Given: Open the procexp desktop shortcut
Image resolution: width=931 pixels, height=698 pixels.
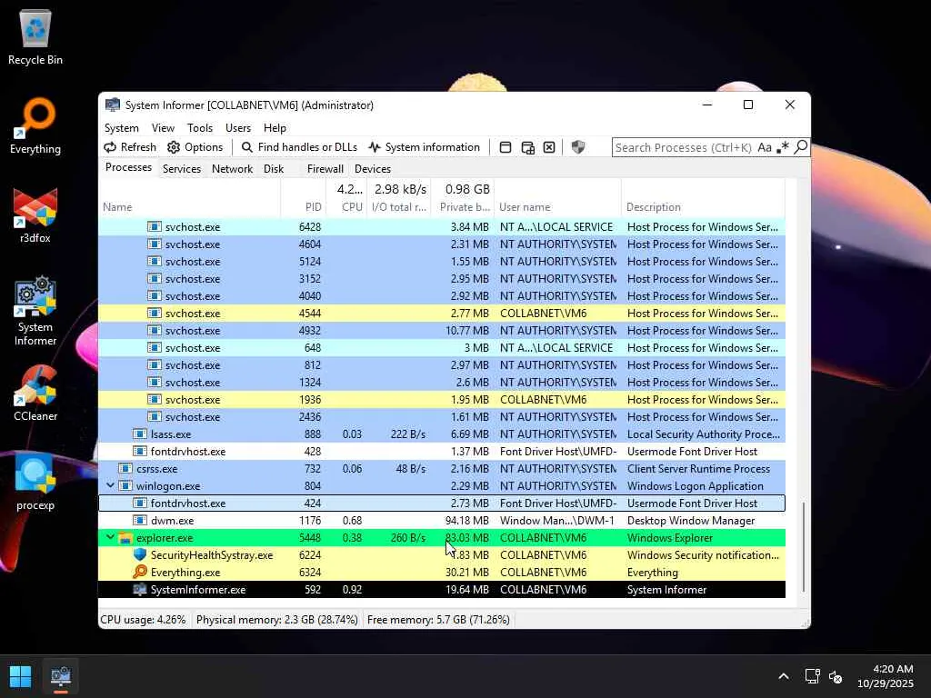Looking at the screenshot, I should pos(35,482).
